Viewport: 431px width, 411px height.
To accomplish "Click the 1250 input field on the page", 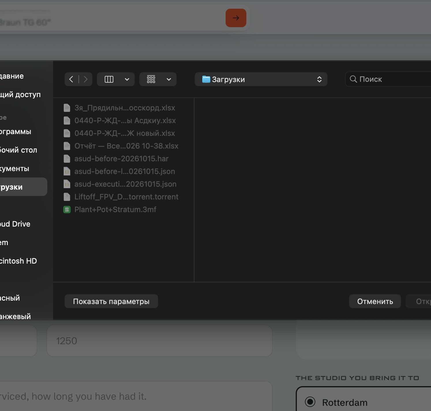I will point(160,341).
